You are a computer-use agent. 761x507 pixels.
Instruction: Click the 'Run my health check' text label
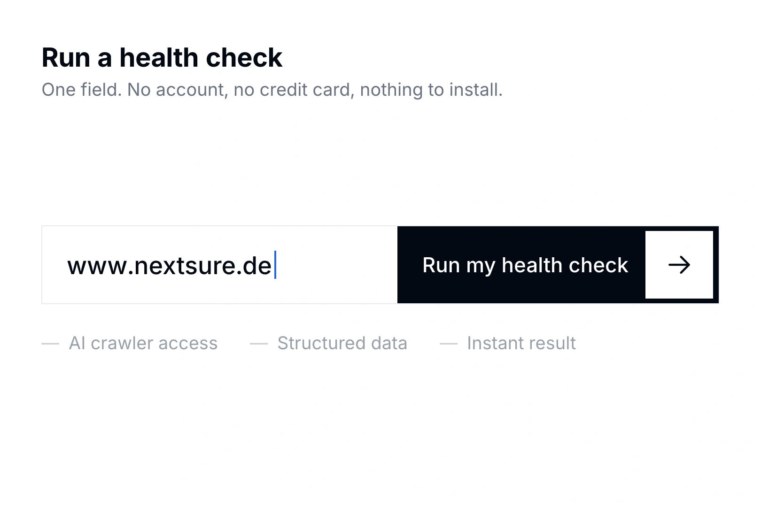pyautogui.click(x=525, y=265)
